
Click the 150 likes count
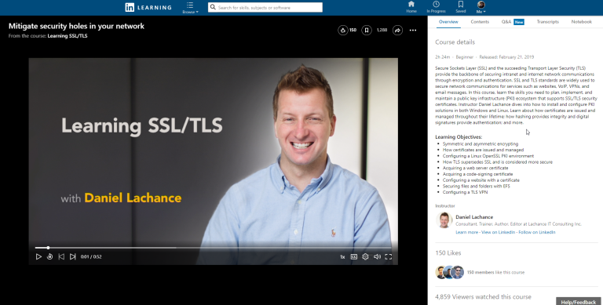(353, 30)
